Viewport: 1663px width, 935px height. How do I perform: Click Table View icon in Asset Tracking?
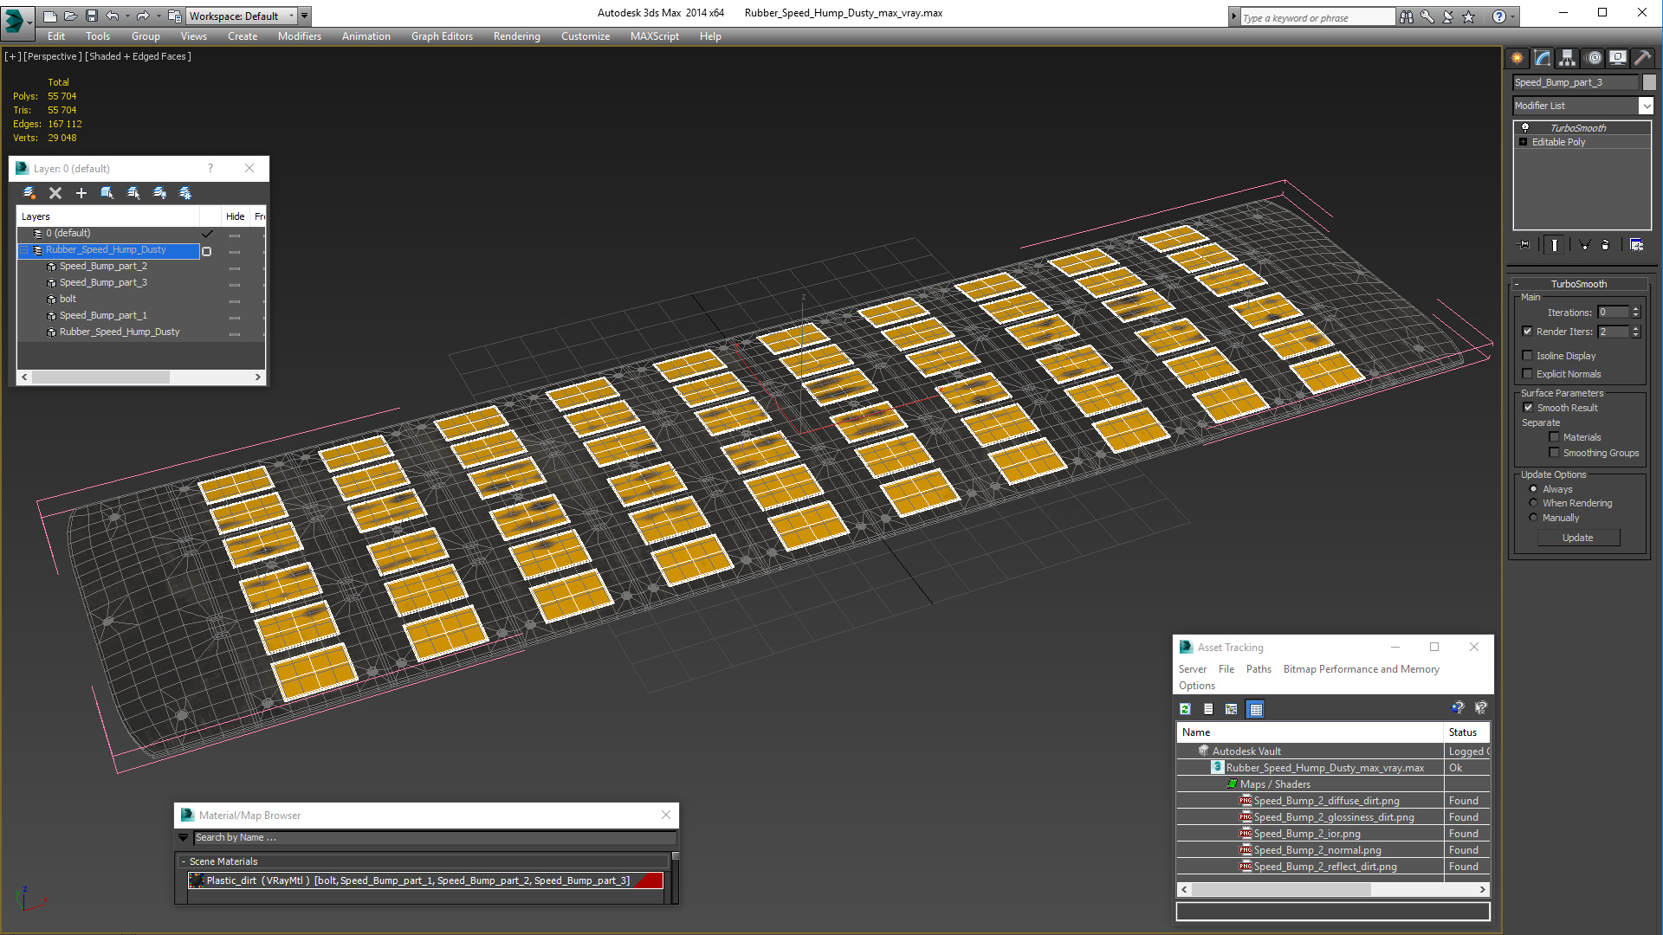tap(1255, 709)
